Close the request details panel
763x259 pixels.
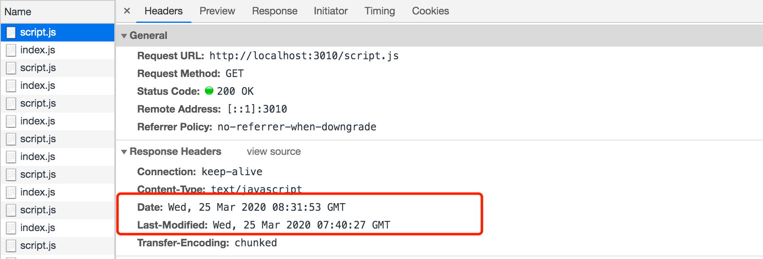(127, 11)
